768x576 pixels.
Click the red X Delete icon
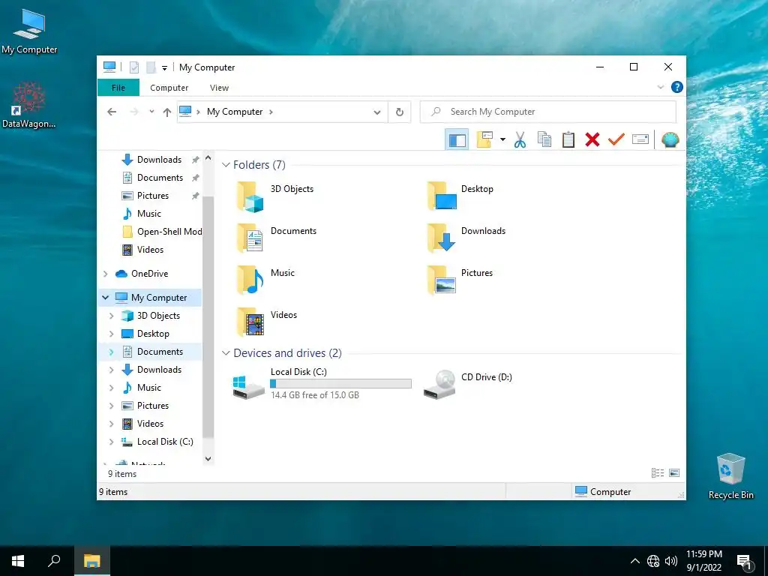(592, 140)
